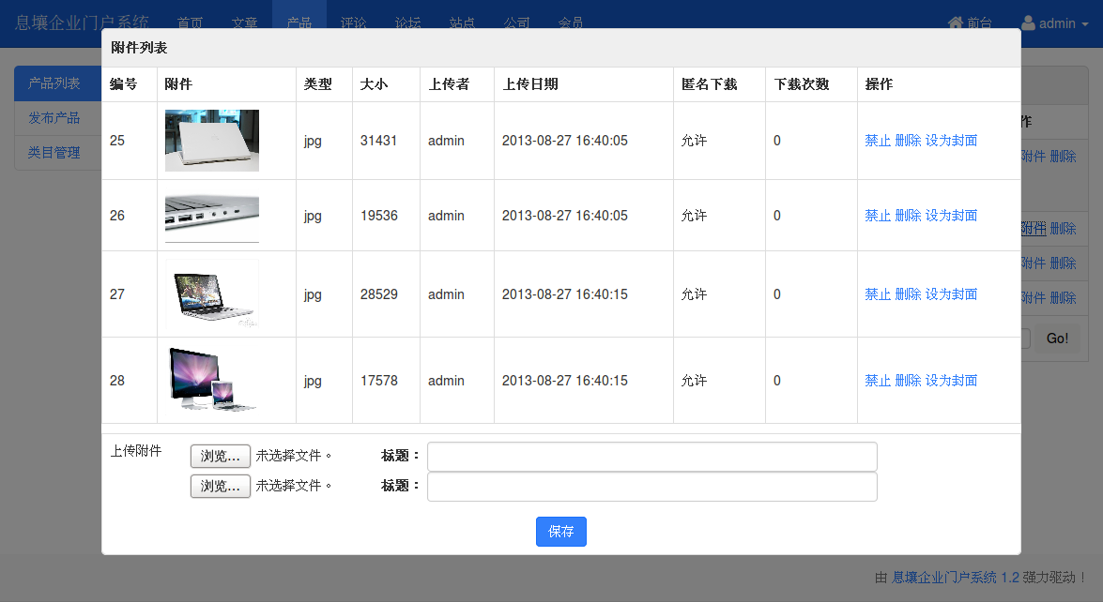Select 发布产品 in the left sidebar
Screen dimensions: 1103x602
point(54,118)
